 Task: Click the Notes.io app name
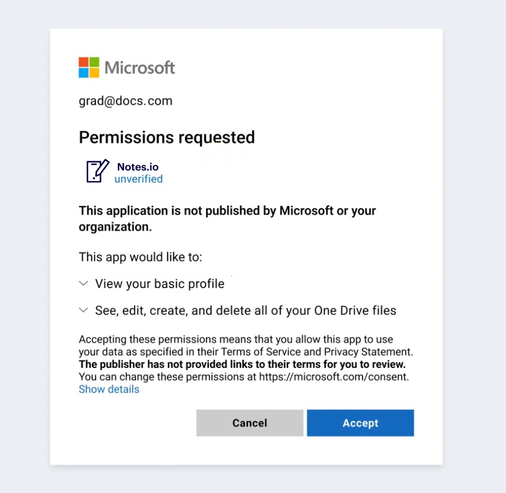coord(138,167)
